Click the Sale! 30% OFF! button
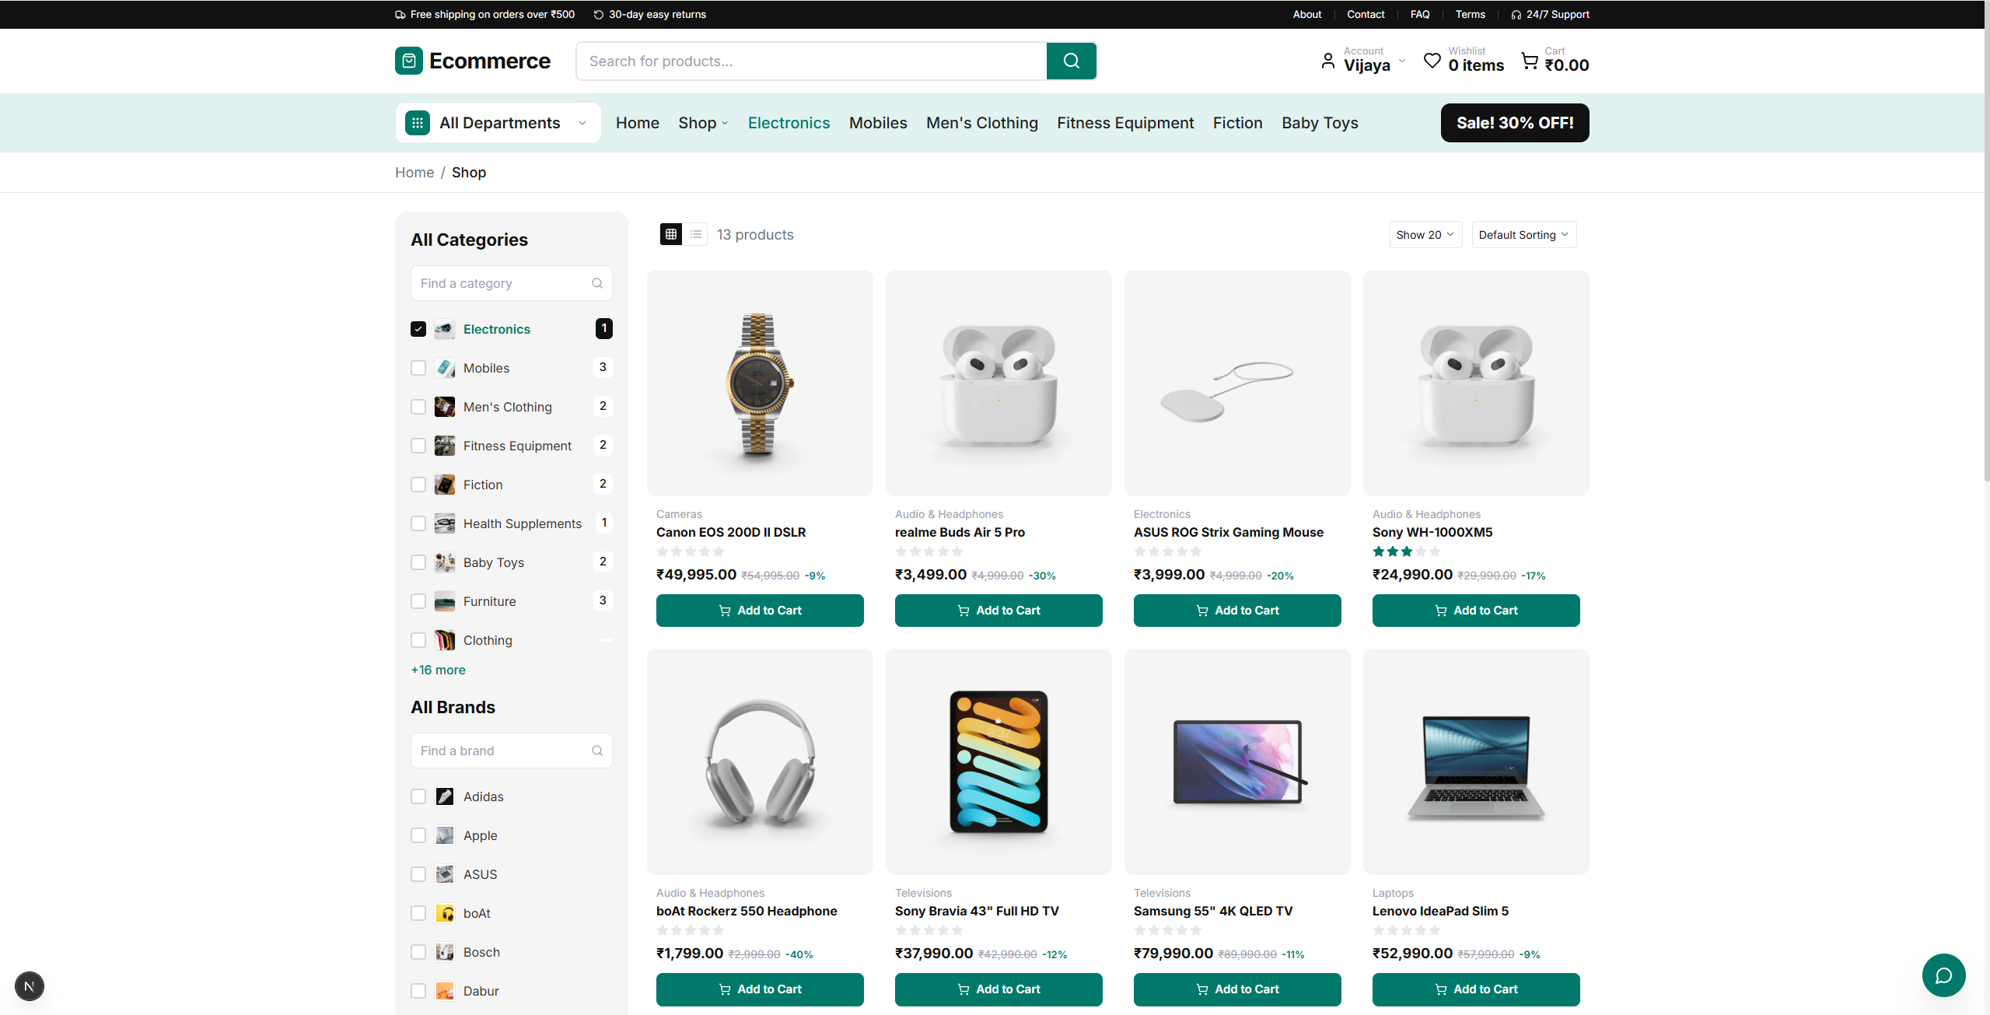The image size is (1990, 1015). coord(1515,123)
